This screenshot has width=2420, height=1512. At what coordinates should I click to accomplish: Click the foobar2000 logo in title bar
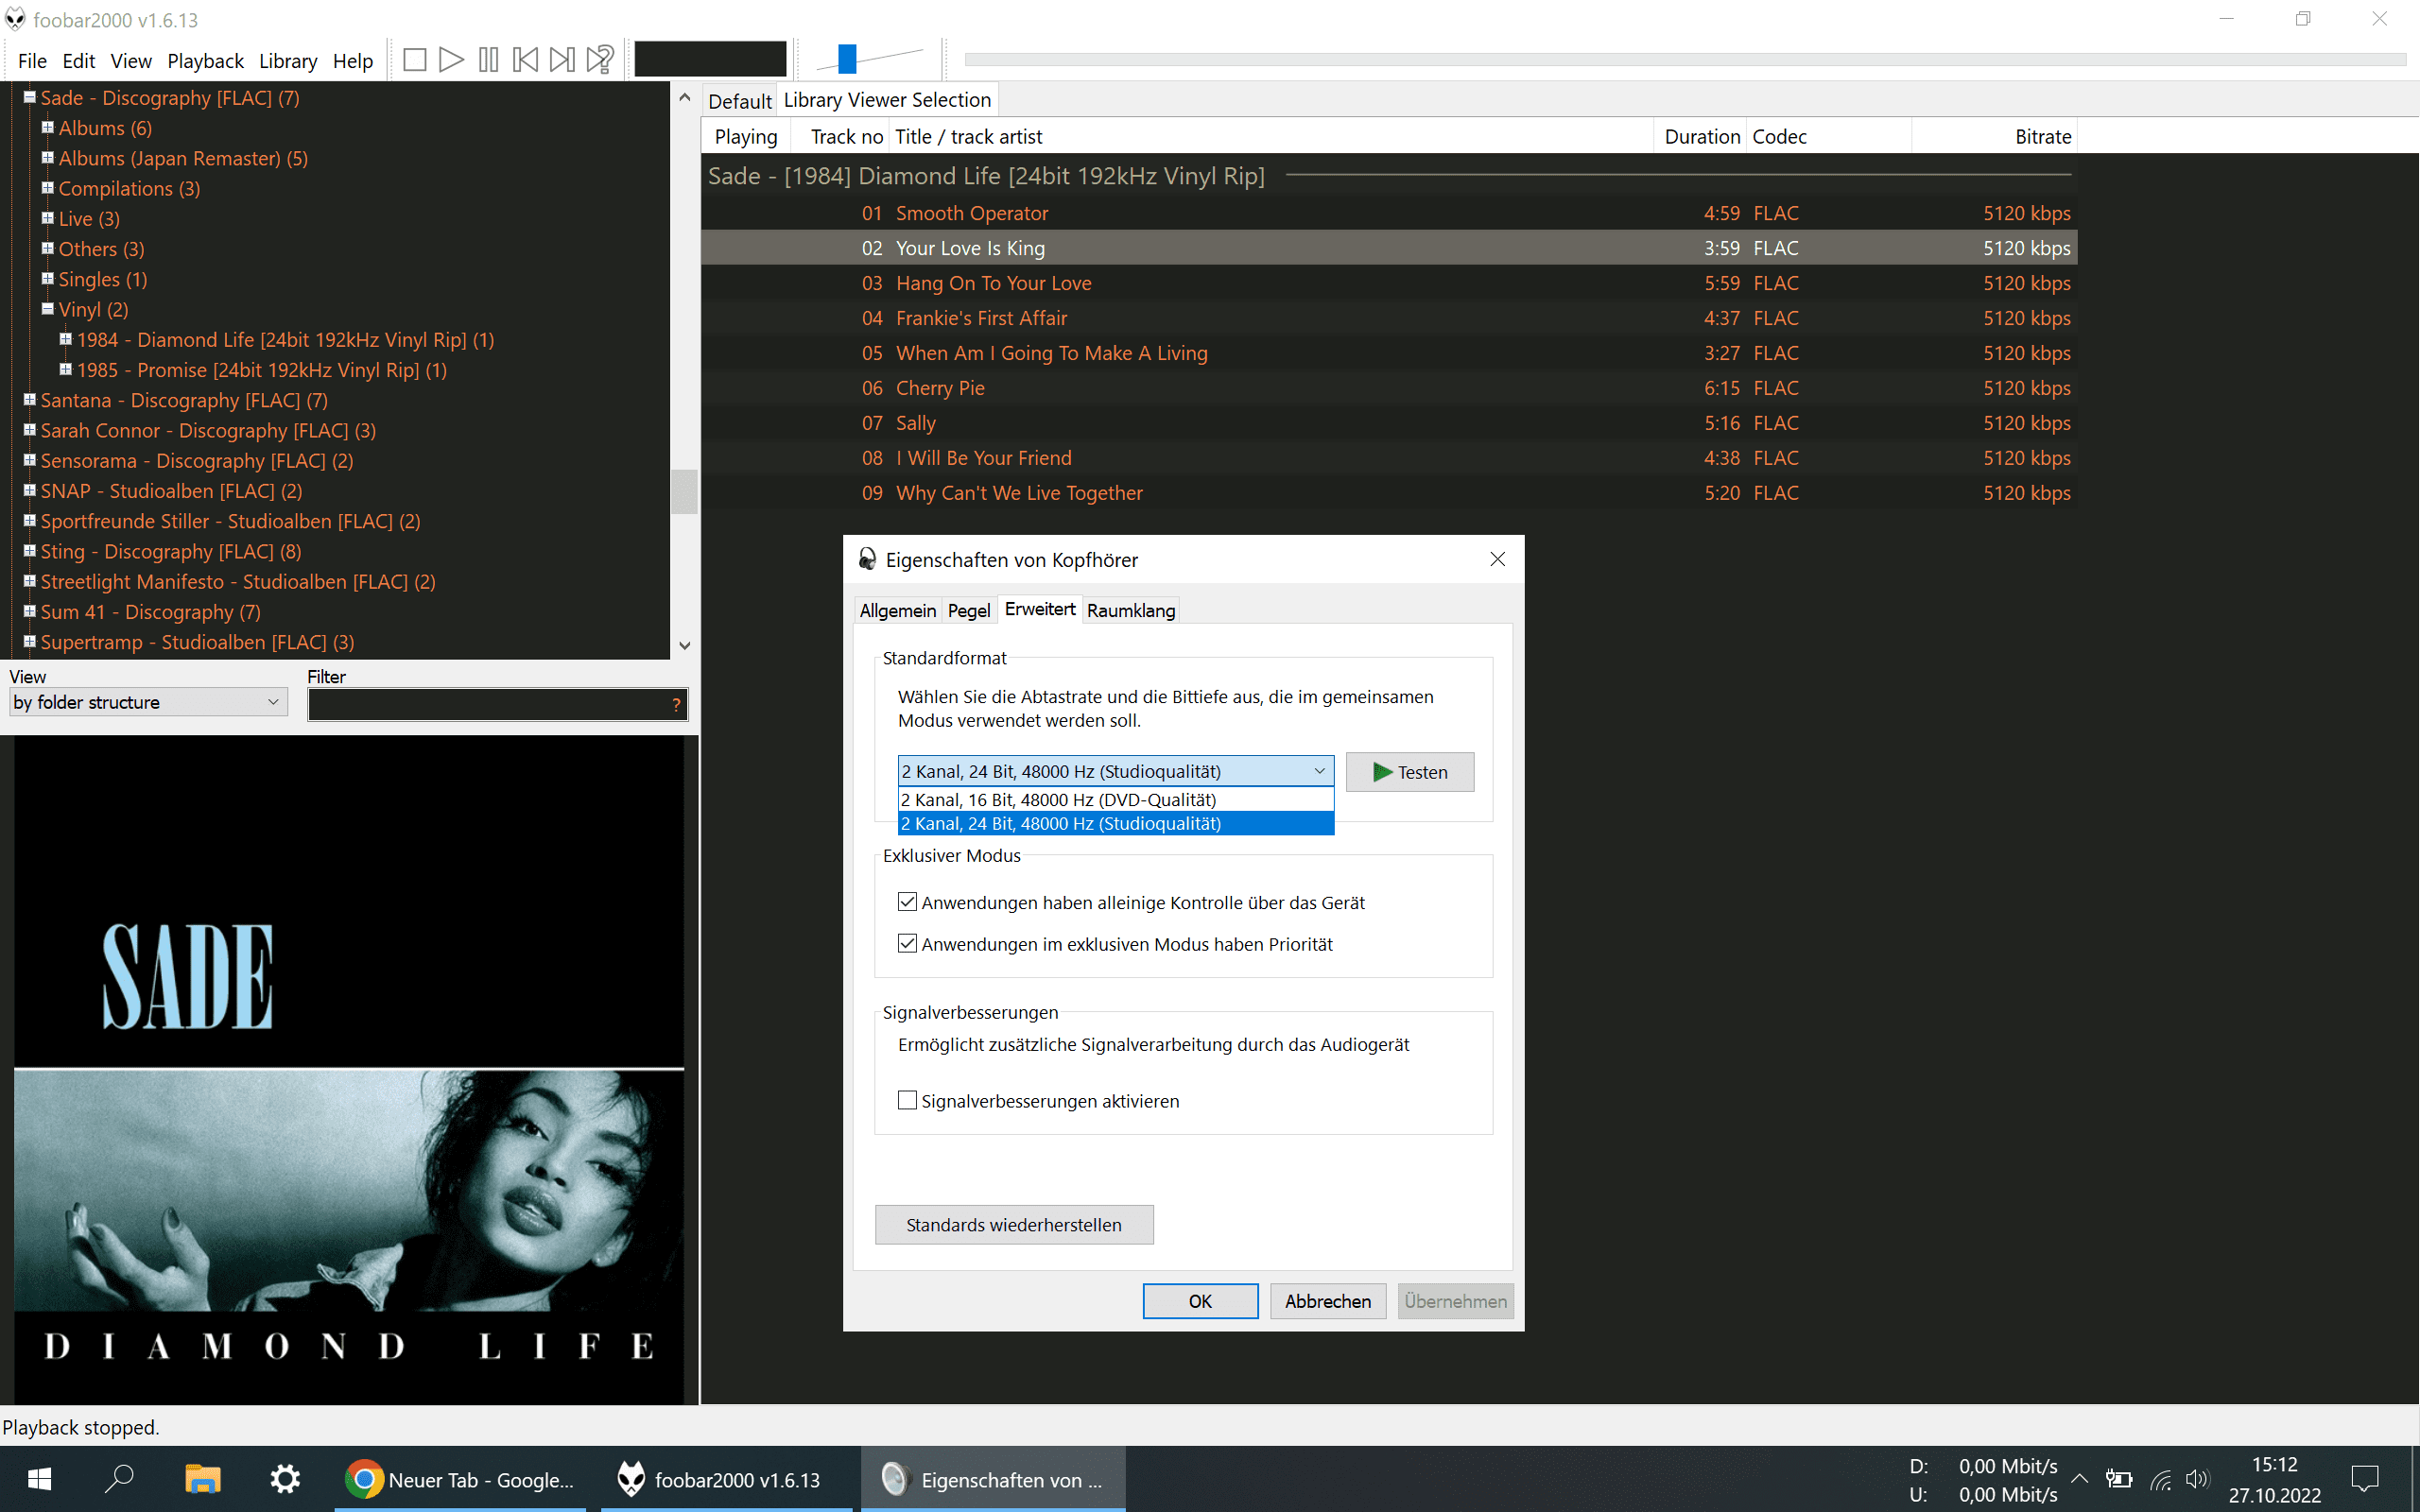click(x=15, y=19)
